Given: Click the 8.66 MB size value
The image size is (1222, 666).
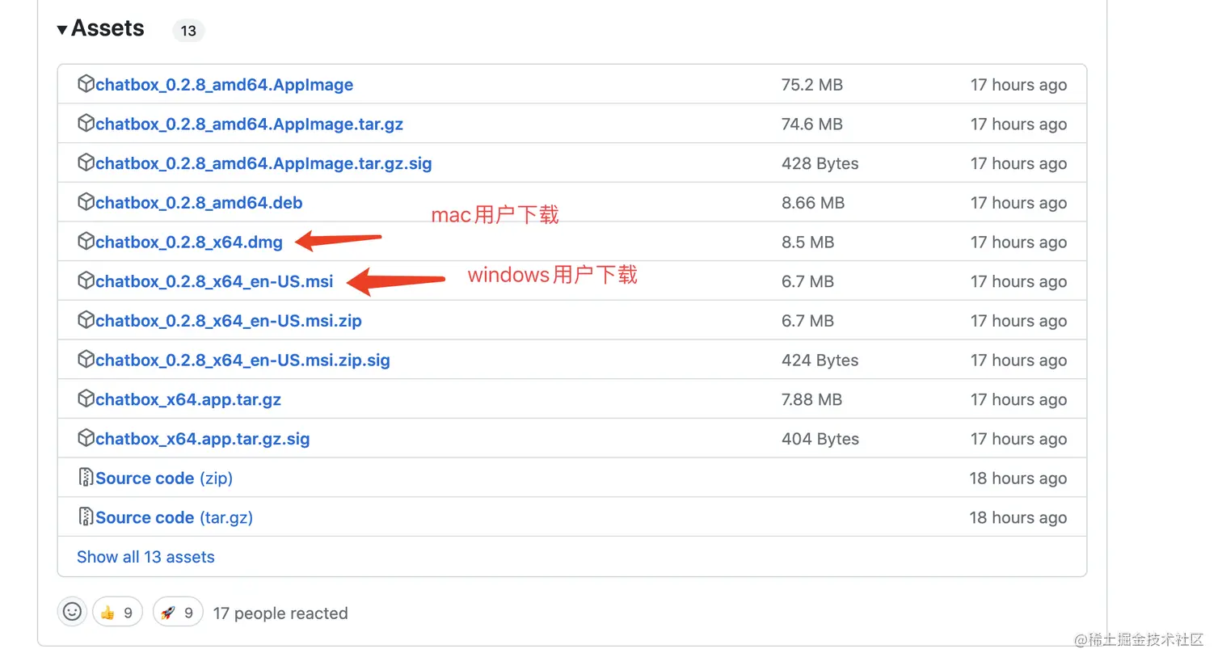Looking at the screenshot, I should tap(813, 203).
